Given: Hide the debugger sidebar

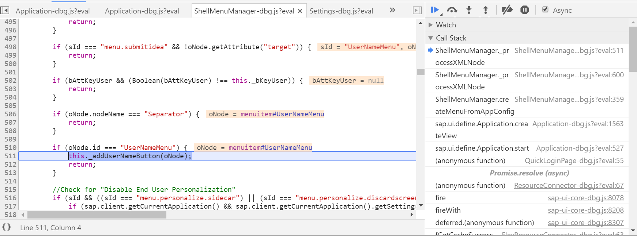Looking at the screenshot, I should pos(417,11).
